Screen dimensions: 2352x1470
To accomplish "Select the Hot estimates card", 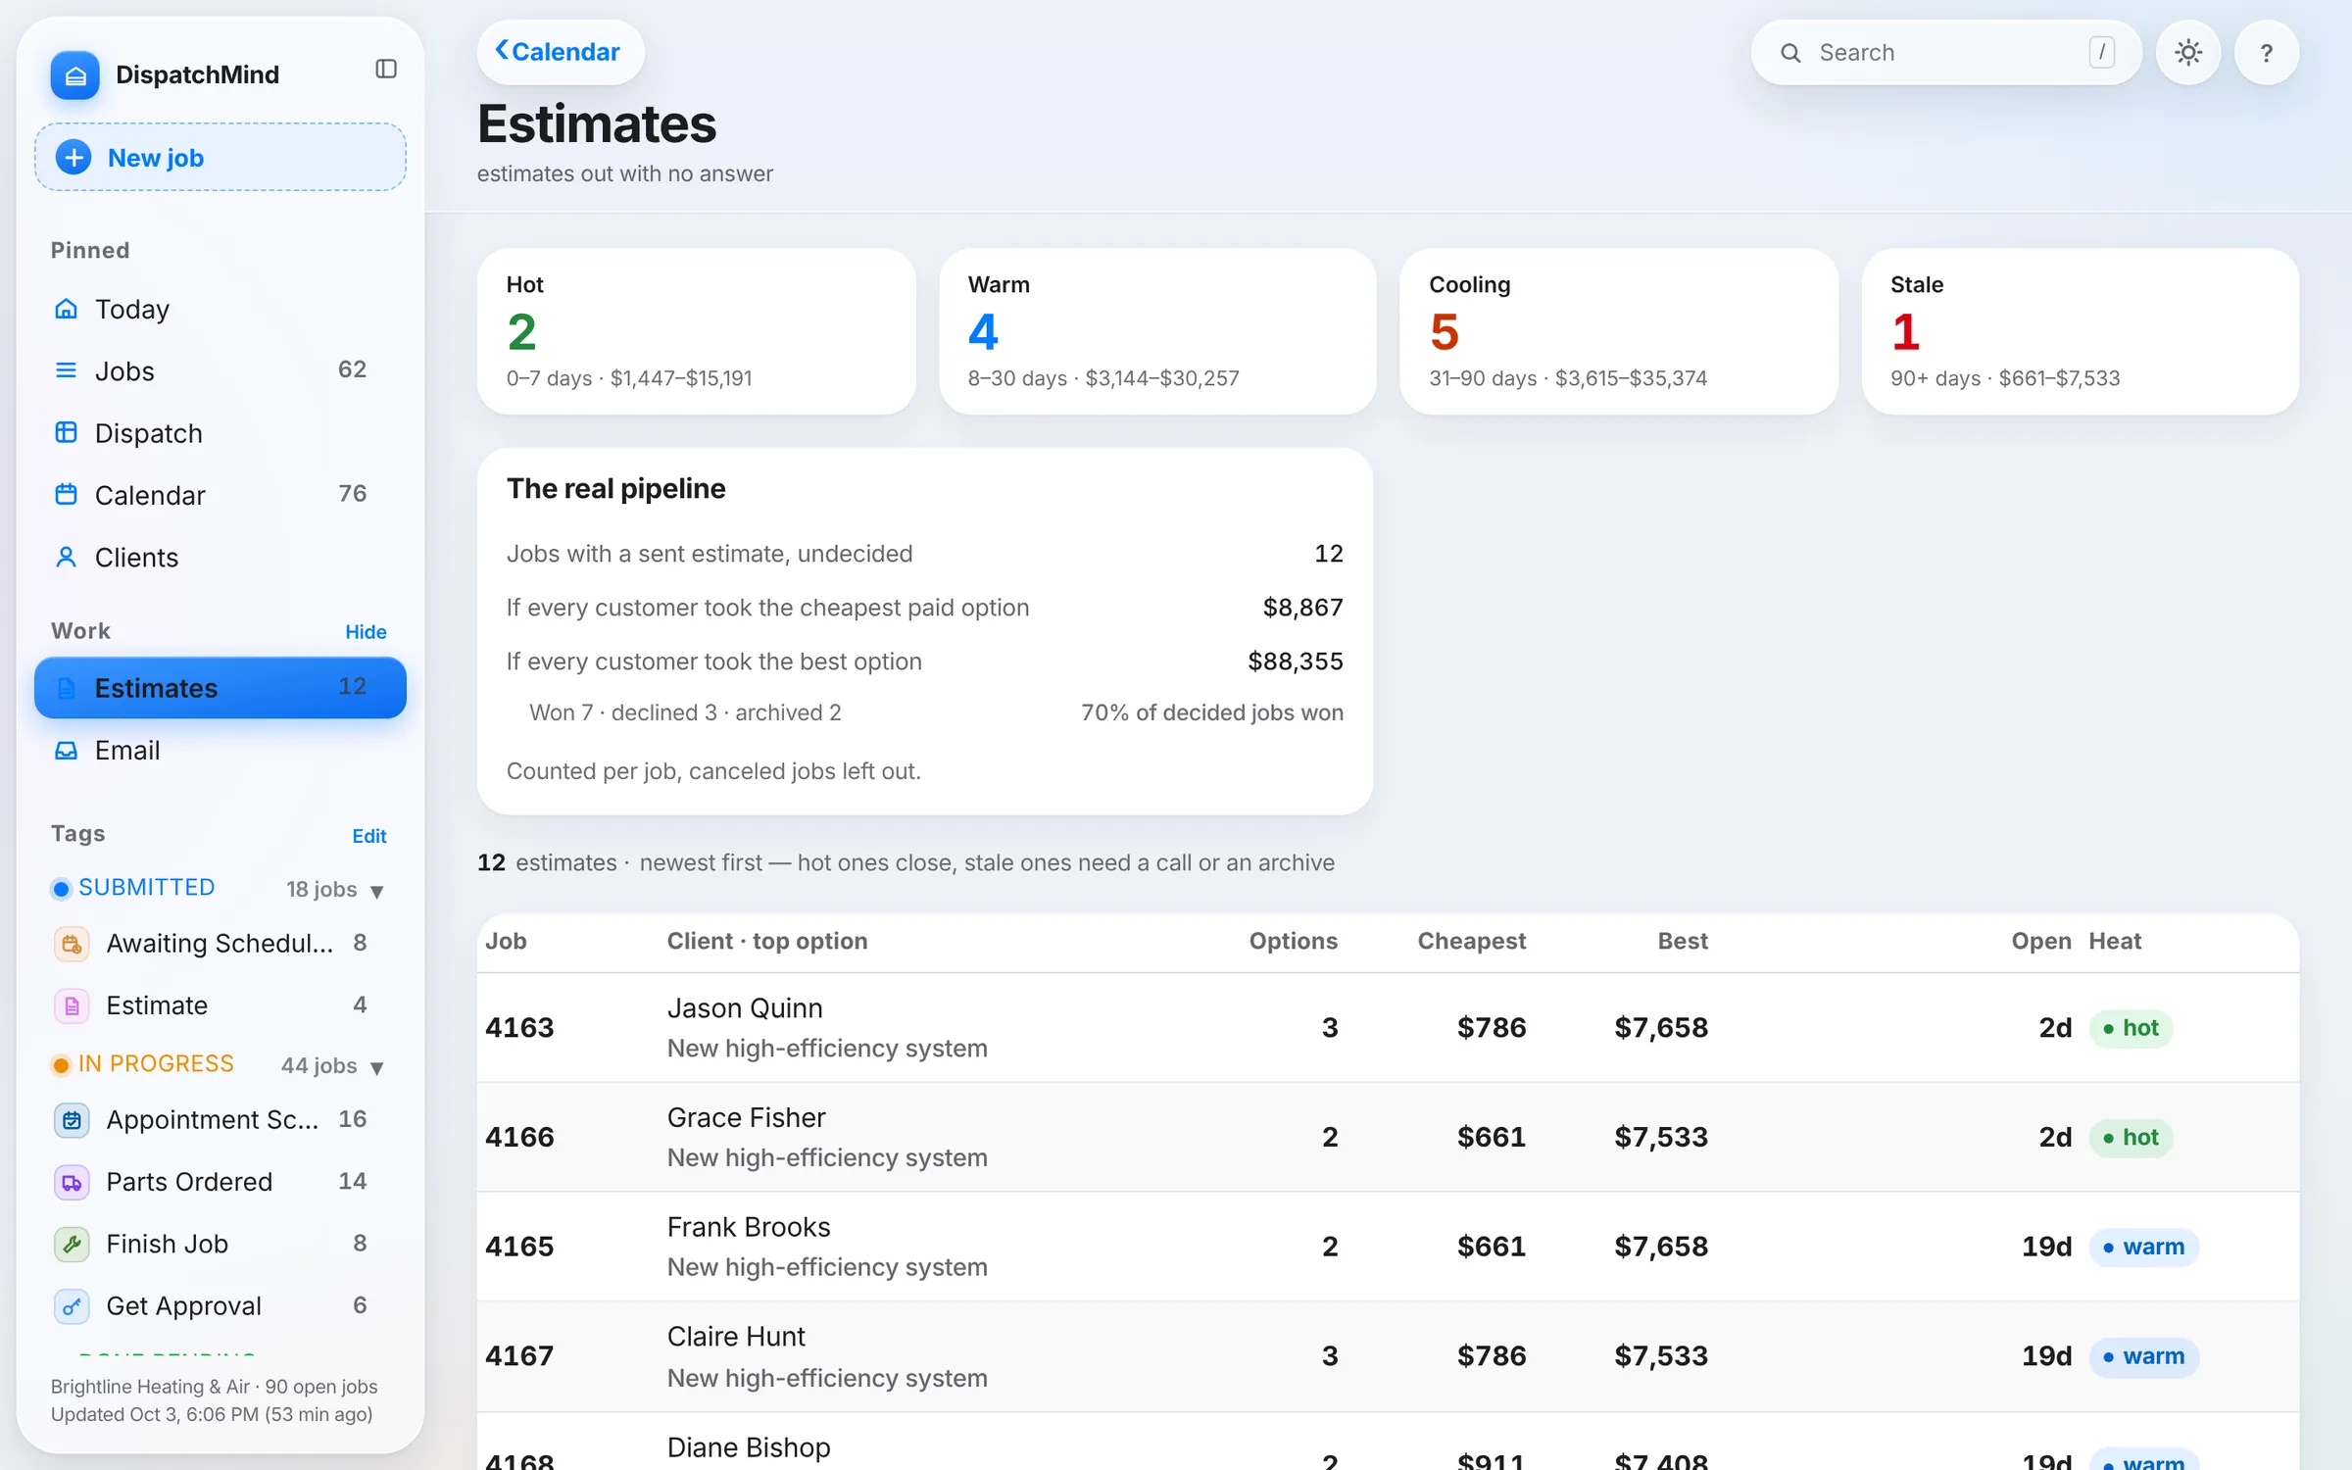I will click(696, 331).
